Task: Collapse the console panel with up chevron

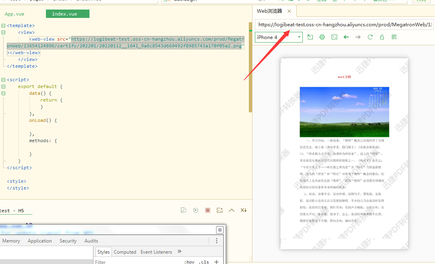Action: [232, 210]
